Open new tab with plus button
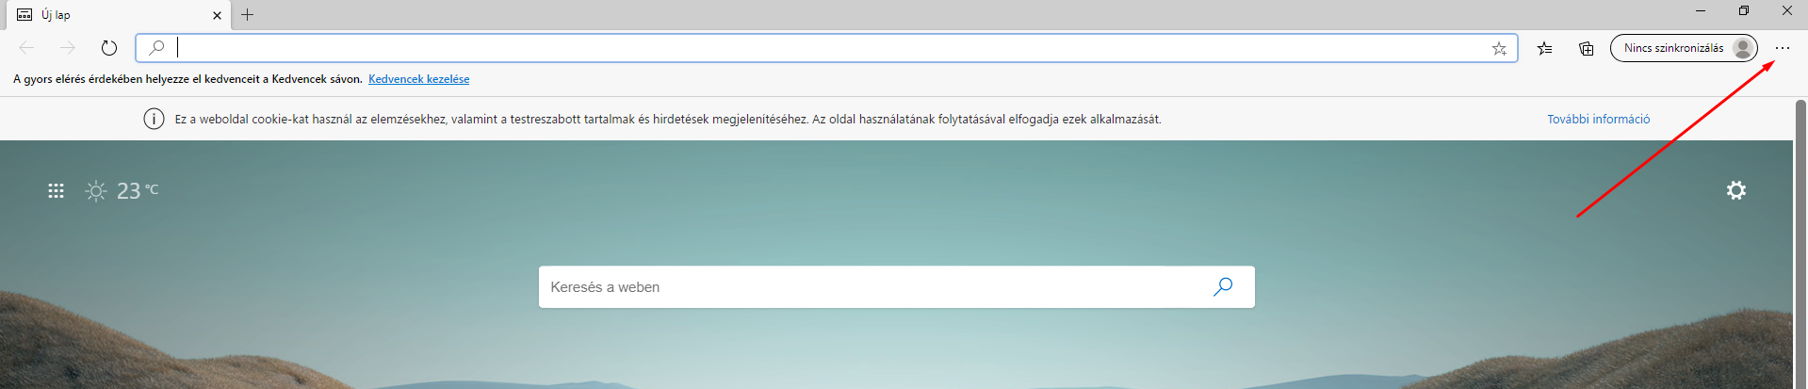The width and height of the screenshot is (1808, 389). [248, 14]
